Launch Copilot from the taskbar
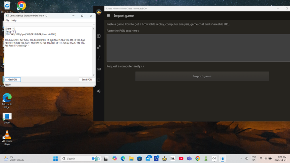 (x=114, y=159)
